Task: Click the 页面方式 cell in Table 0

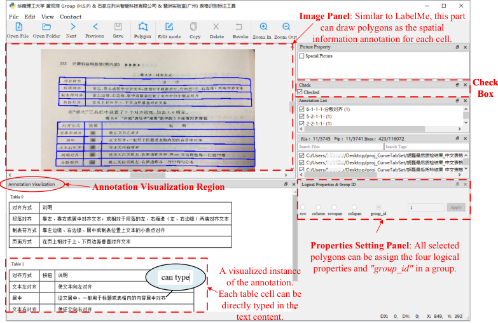Action: point(24,242)
